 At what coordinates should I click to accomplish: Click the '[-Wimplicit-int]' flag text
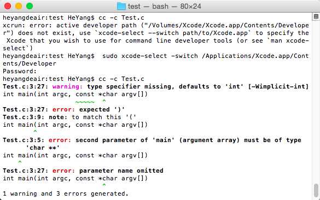pos(278,87)
